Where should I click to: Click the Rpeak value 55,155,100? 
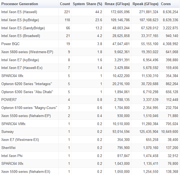(149, 44)
